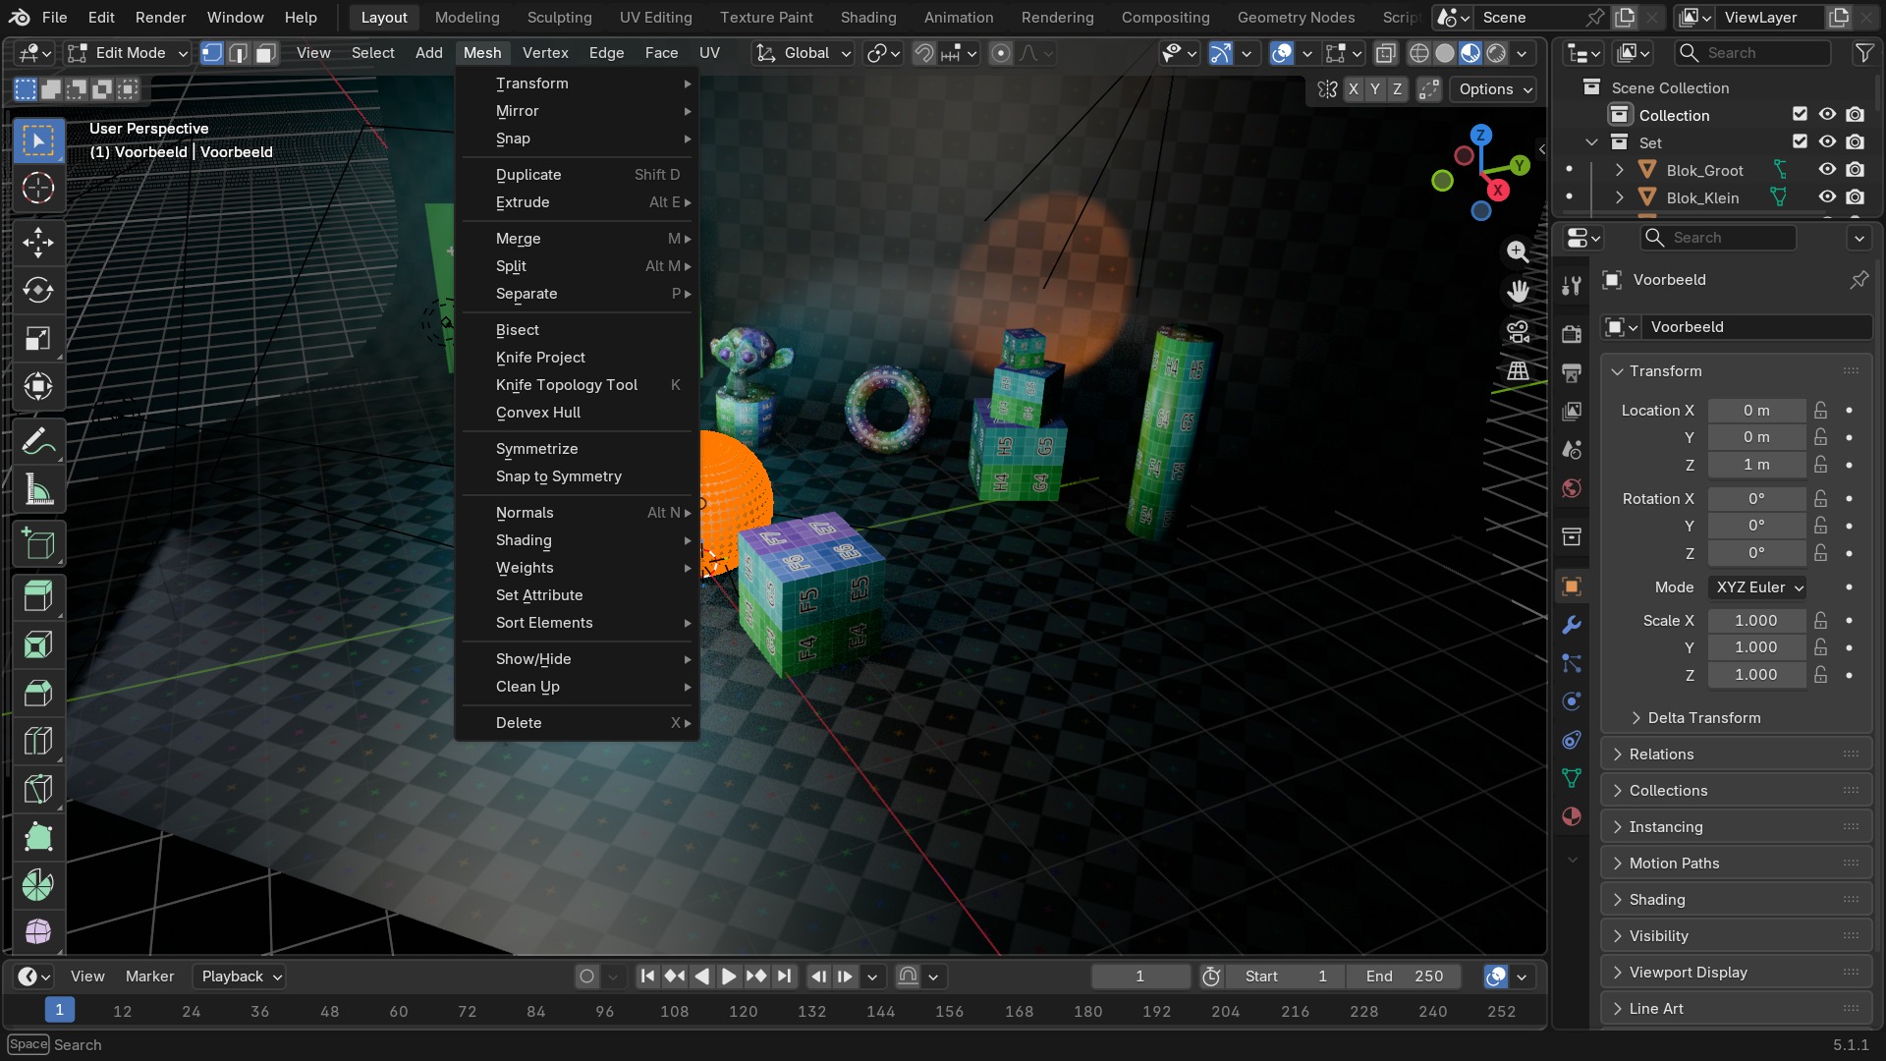Expand the Blok_Klein tree item
The width and height of the screenshot is (1886, 1061).
coord(1619,197)
